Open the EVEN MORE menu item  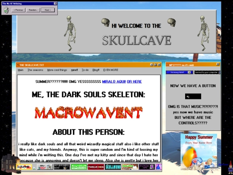coord(111,70)
